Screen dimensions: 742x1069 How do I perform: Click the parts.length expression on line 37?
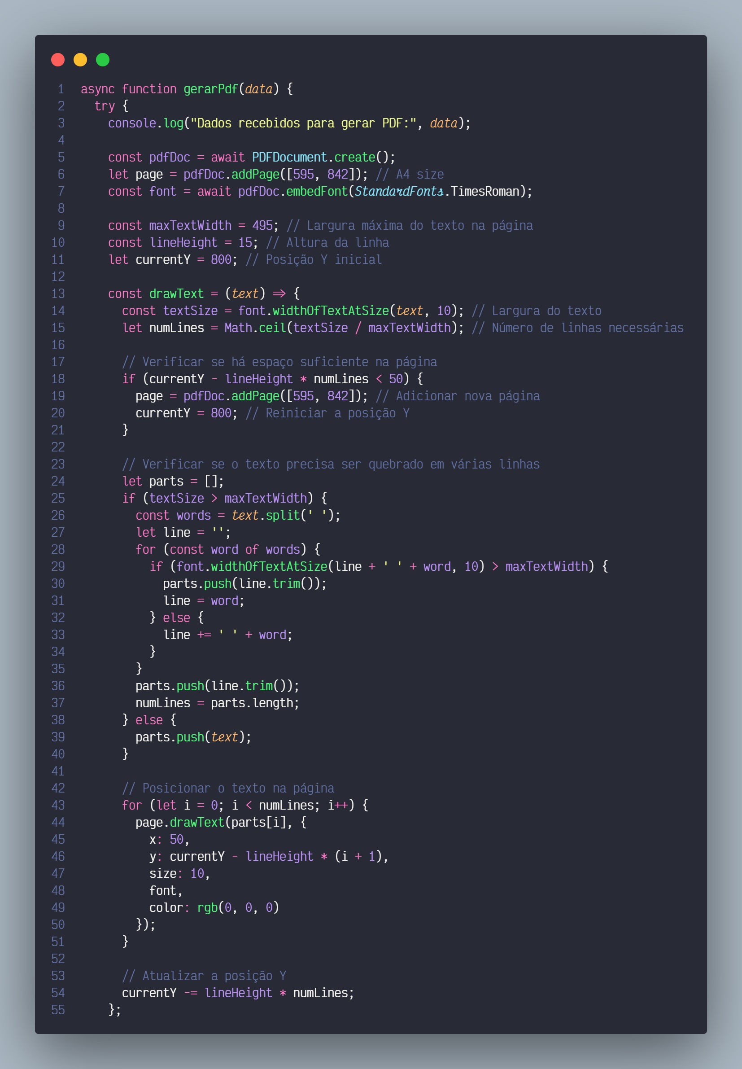pos(254,703)
